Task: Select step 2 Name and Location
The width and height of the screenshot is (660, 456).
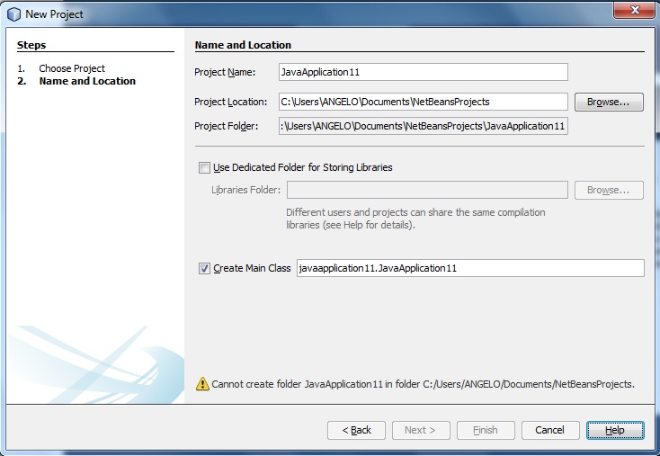Action: point(87,81)
